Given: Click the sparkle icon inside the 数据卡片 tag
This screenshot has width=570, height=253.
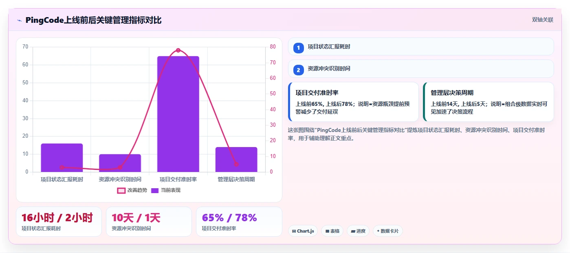Looking at the screenshot, I should pos(379,231).
